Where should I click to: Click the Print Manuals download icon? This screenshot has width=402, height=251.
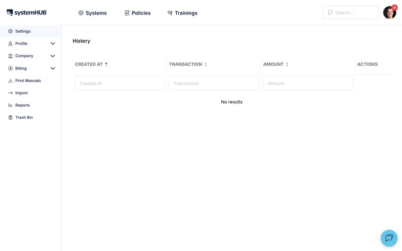tap(10, 80)
